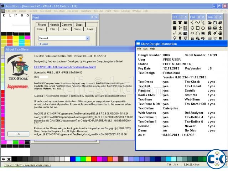Click OK in About Tex-Store dialog
This screenshot has width=228, height=171.
(18, 134)
